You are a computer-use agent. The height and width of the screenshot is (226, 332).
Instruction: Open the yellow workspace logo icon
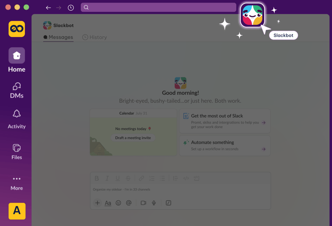coord(17,29)
